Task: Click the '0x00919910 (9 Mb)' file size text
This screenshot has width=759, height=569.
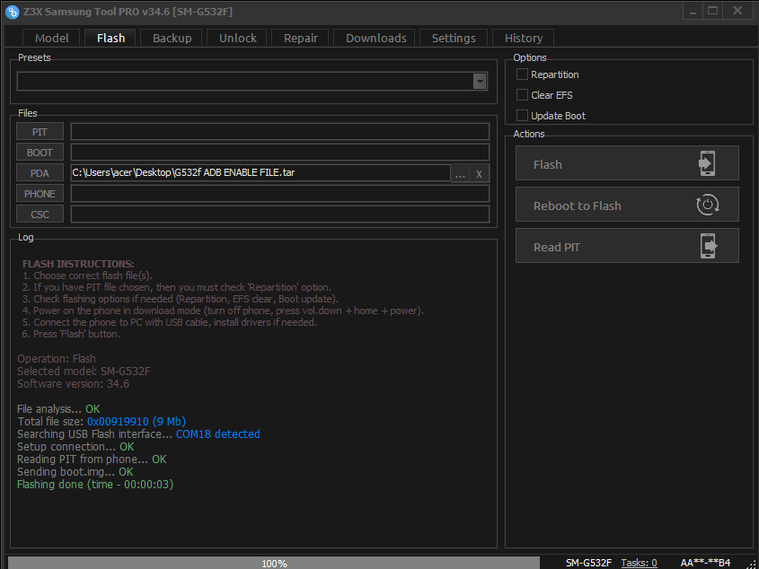Action: pos(137,422)
